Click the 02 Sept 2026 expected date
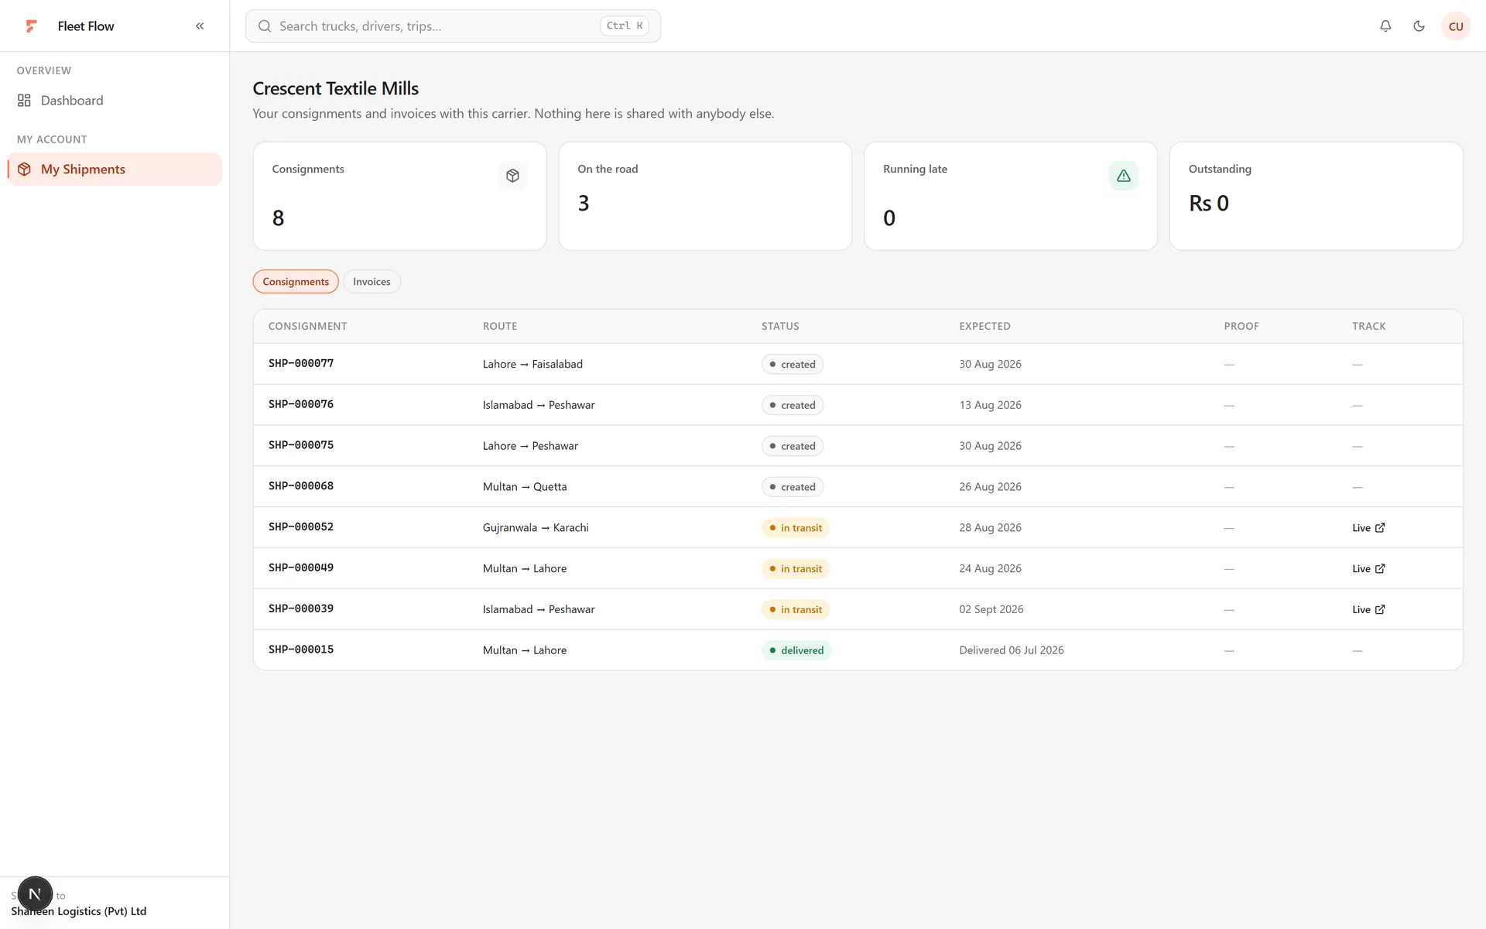 click(991, 610)
